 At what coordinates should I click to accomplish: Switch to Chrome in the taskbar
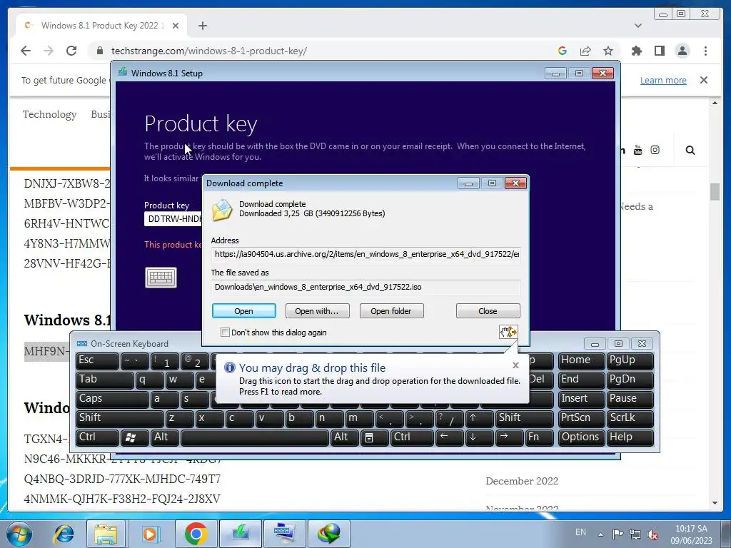tap(196, 534)
